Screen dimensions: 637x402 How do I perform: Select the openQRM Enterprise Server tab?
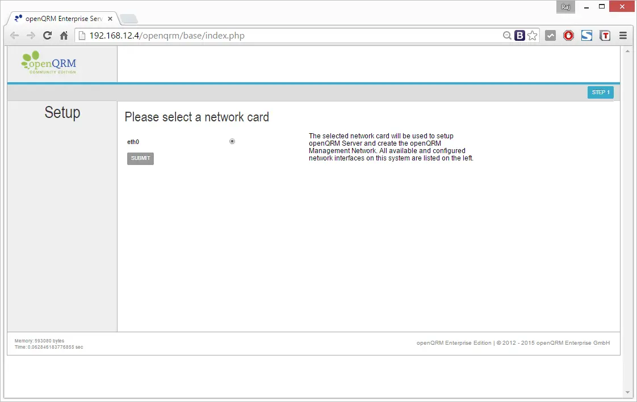coord(63,19)
